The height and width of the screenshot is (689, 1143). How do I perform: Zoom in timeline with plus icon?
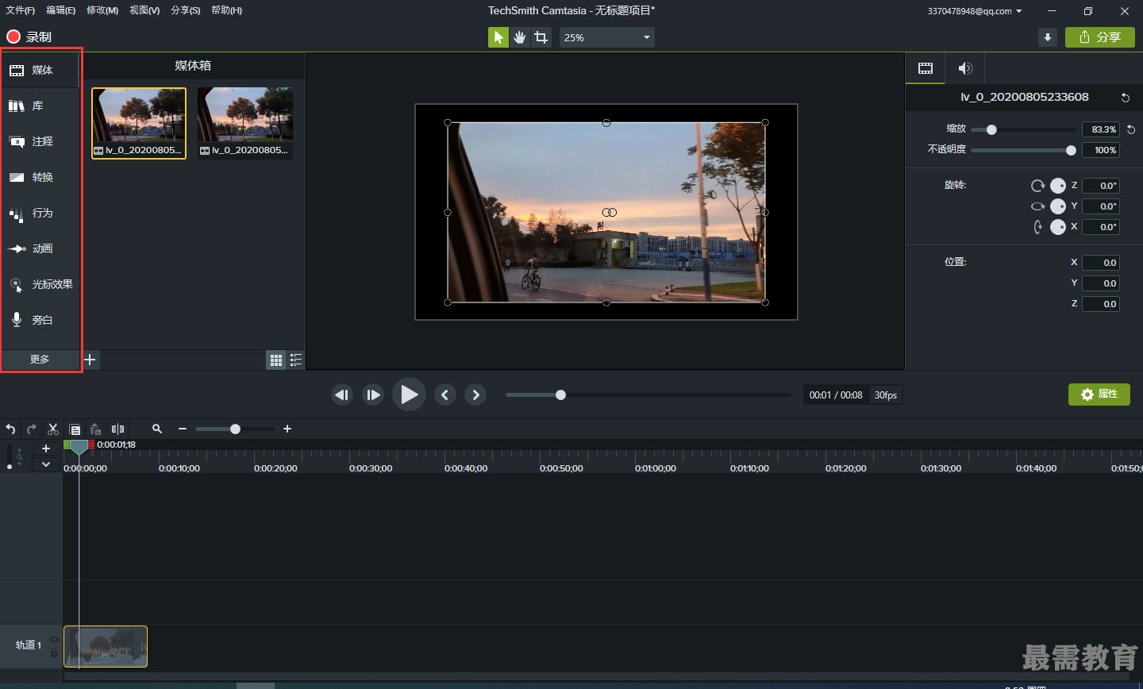pos(287,429)
